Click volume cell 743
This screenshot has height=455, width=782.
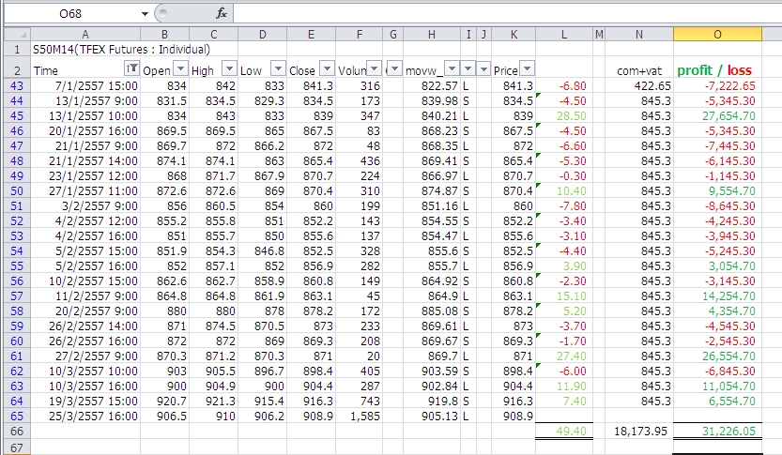(359, 402)
